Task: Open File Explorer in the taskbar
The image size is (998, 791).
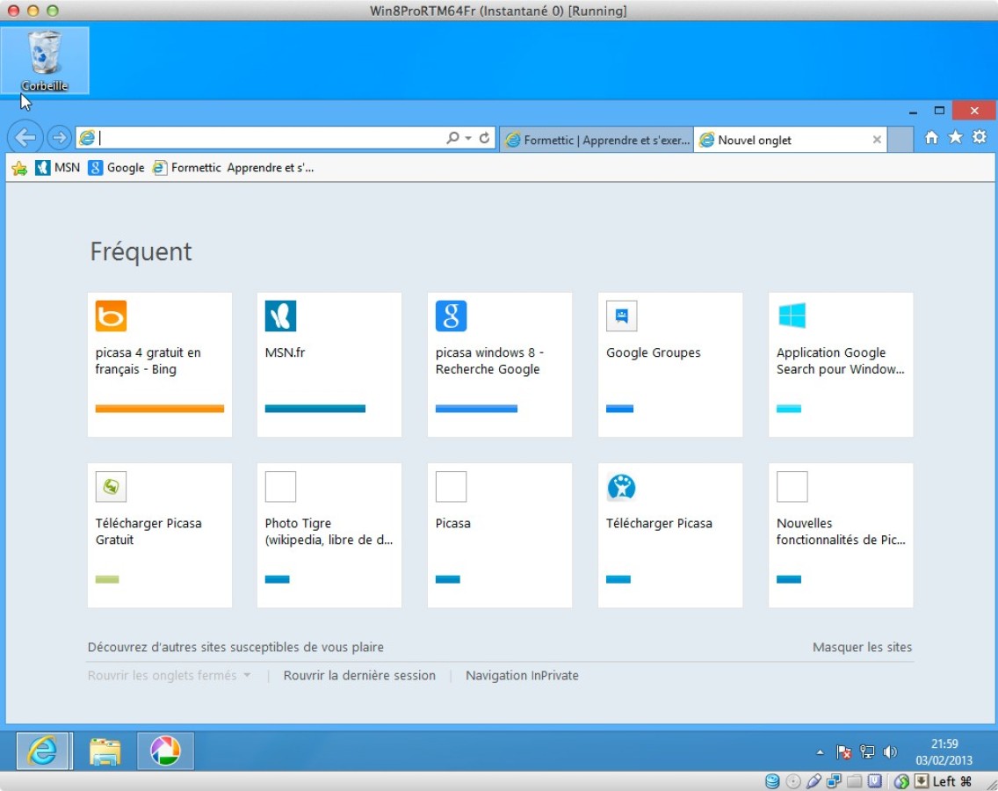Action: pos(105,751)
